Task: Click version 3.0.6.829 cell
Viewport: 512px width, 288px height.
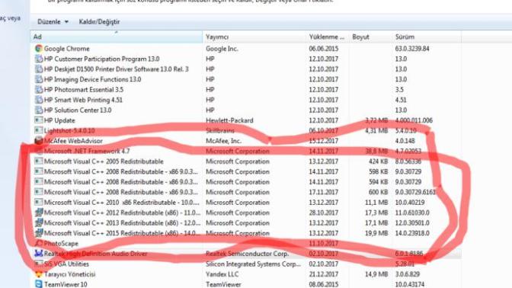Action: (x=407, y=274)
